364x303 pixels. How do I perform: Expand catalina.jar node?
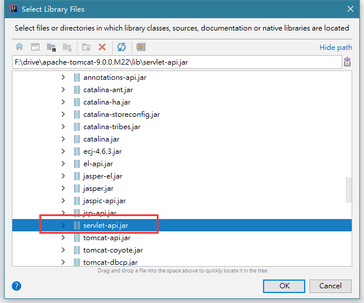tap(63, 139)
